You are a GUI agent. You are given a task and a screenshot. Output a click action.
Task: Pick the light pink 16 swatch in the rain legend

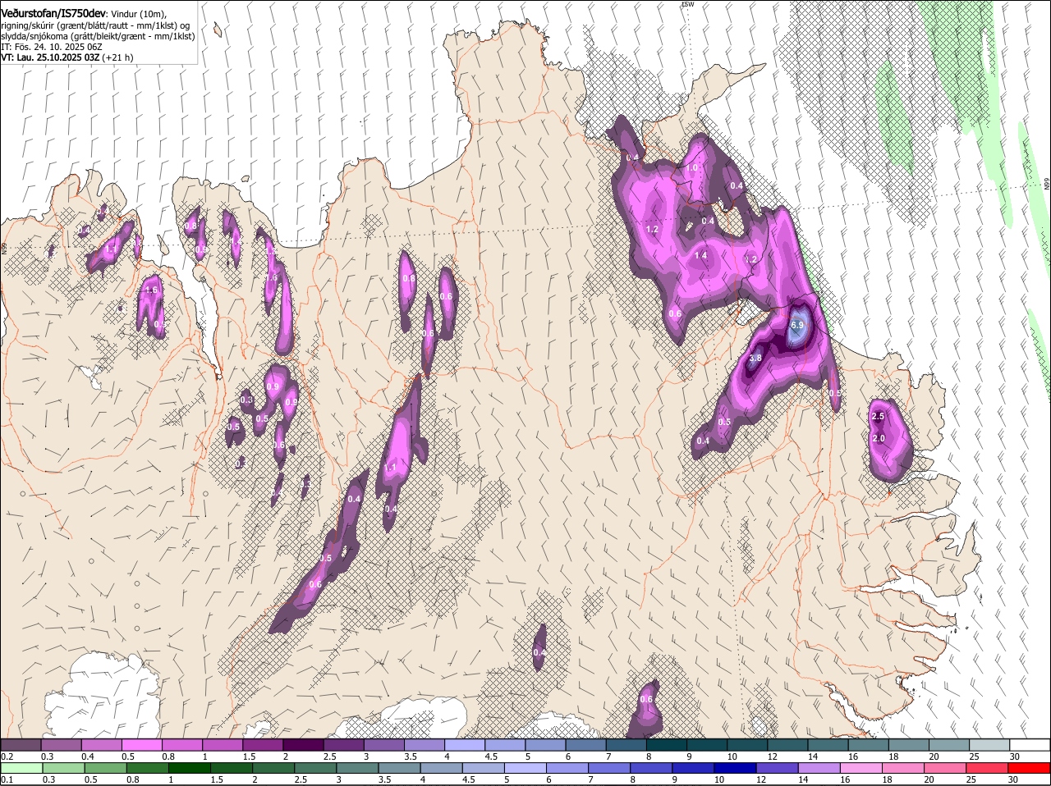click(x=861, y=768)
